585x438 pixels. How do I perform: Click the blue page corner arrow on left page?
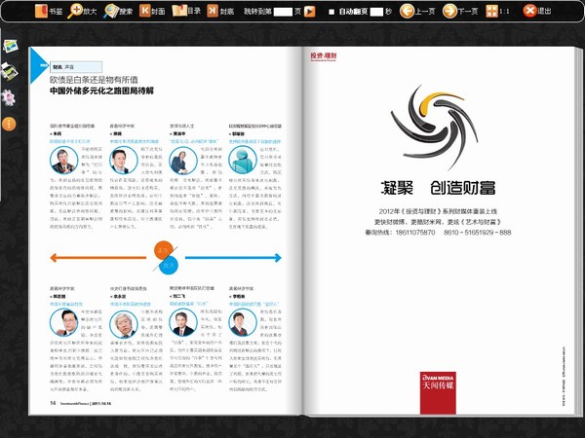tap(38, 65)
